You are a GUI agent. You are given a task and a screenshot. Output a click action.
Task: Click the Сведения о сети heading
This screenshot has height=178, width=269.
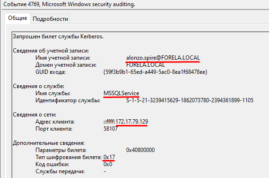click(x=35, y=115)
